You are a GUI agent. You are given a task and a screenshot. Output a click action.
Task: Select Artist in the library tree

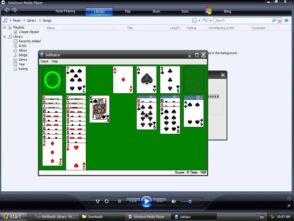tap(22, 46)
